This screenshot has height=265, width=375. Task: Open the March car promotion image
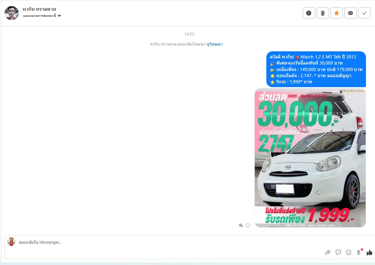pos(310,158)
